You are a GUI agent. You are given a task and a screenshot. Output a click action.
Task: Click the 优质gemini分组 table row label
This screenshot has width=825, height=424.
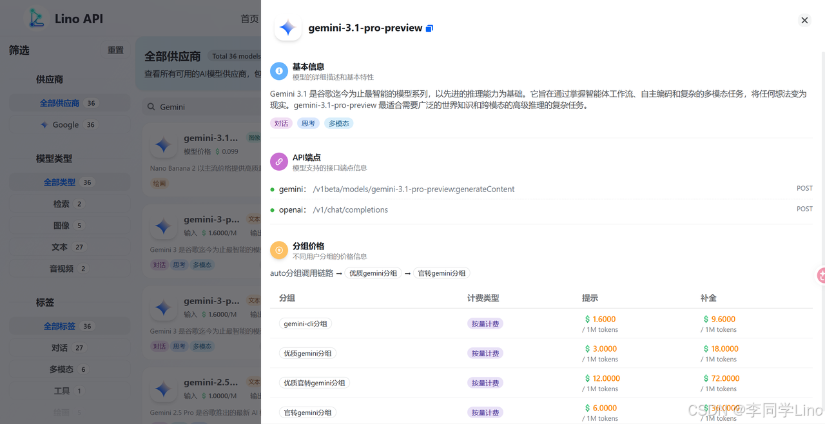pos(308,353)
